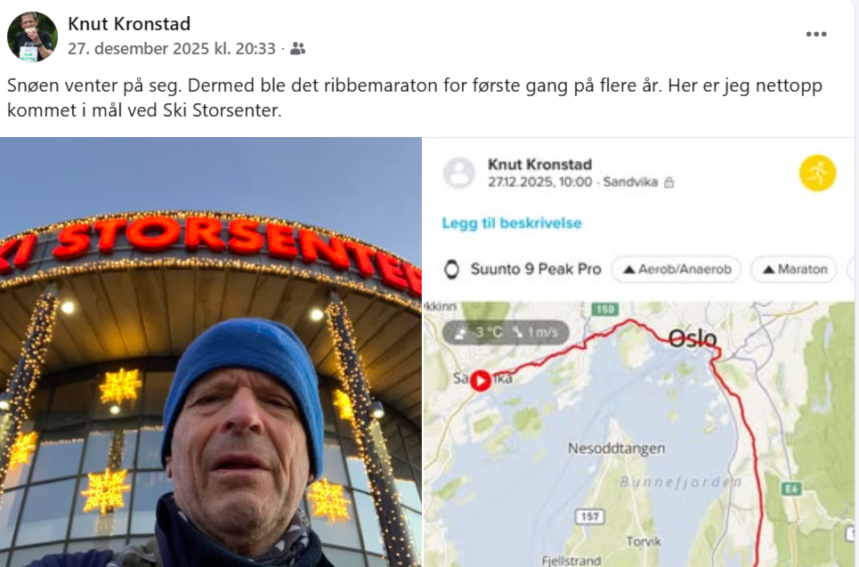Click the friends audience icon beside timestamp
The height and width of the screenshot is (567, 859).
[297, 49]
